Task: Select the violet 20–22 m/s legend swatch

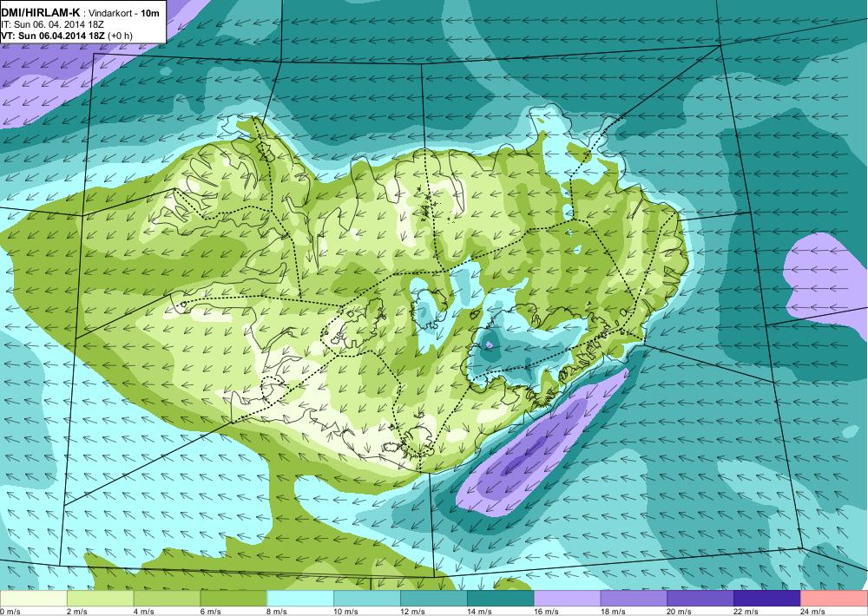Action: pos(700,599)
